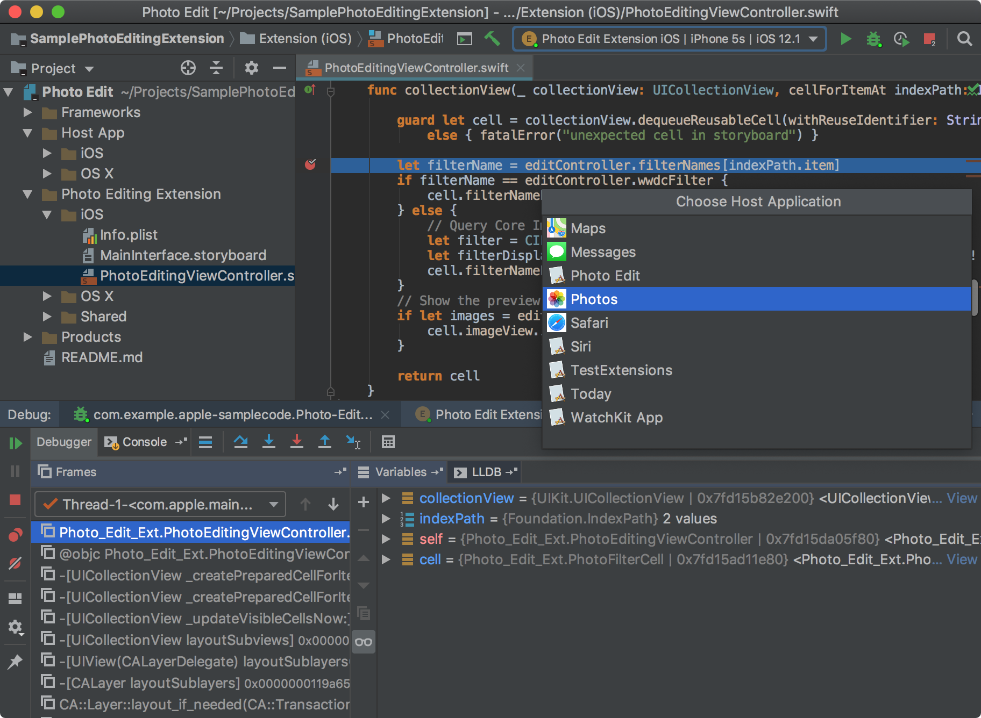
Task: Click the locate-in-project target icon
Action: [x=188, y=68]
